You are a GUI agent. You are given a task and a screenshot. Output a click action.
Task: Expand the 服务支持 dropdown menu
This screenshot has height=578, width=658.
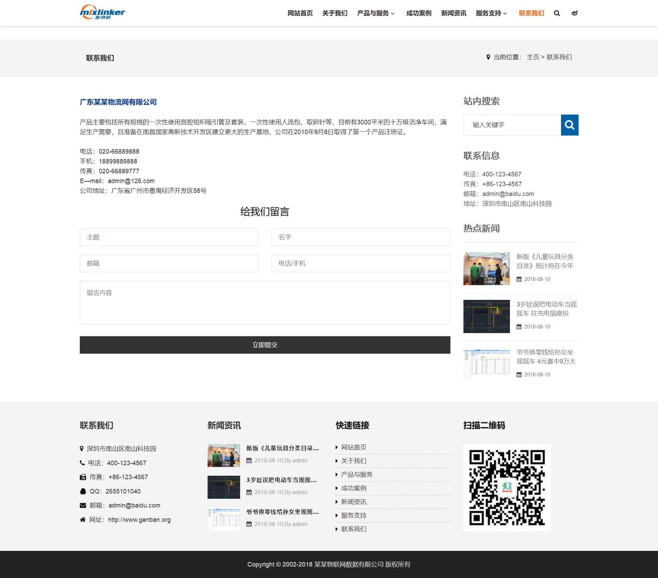click(491, 13)
